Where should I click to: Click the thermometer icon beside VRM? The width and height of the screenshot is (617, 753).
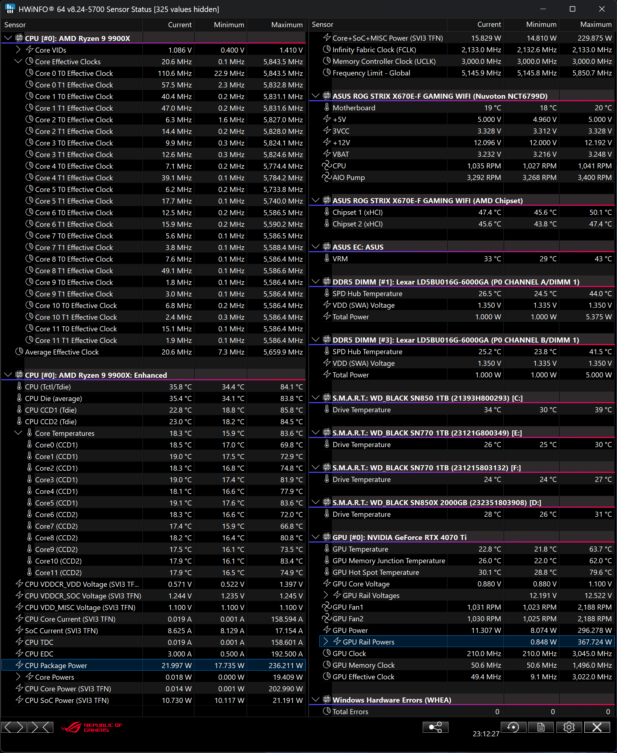[327, 258]
